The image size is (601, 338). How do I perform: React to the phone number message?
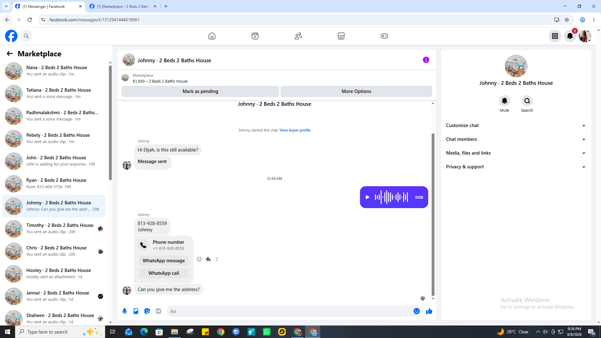tap(199, 259)
